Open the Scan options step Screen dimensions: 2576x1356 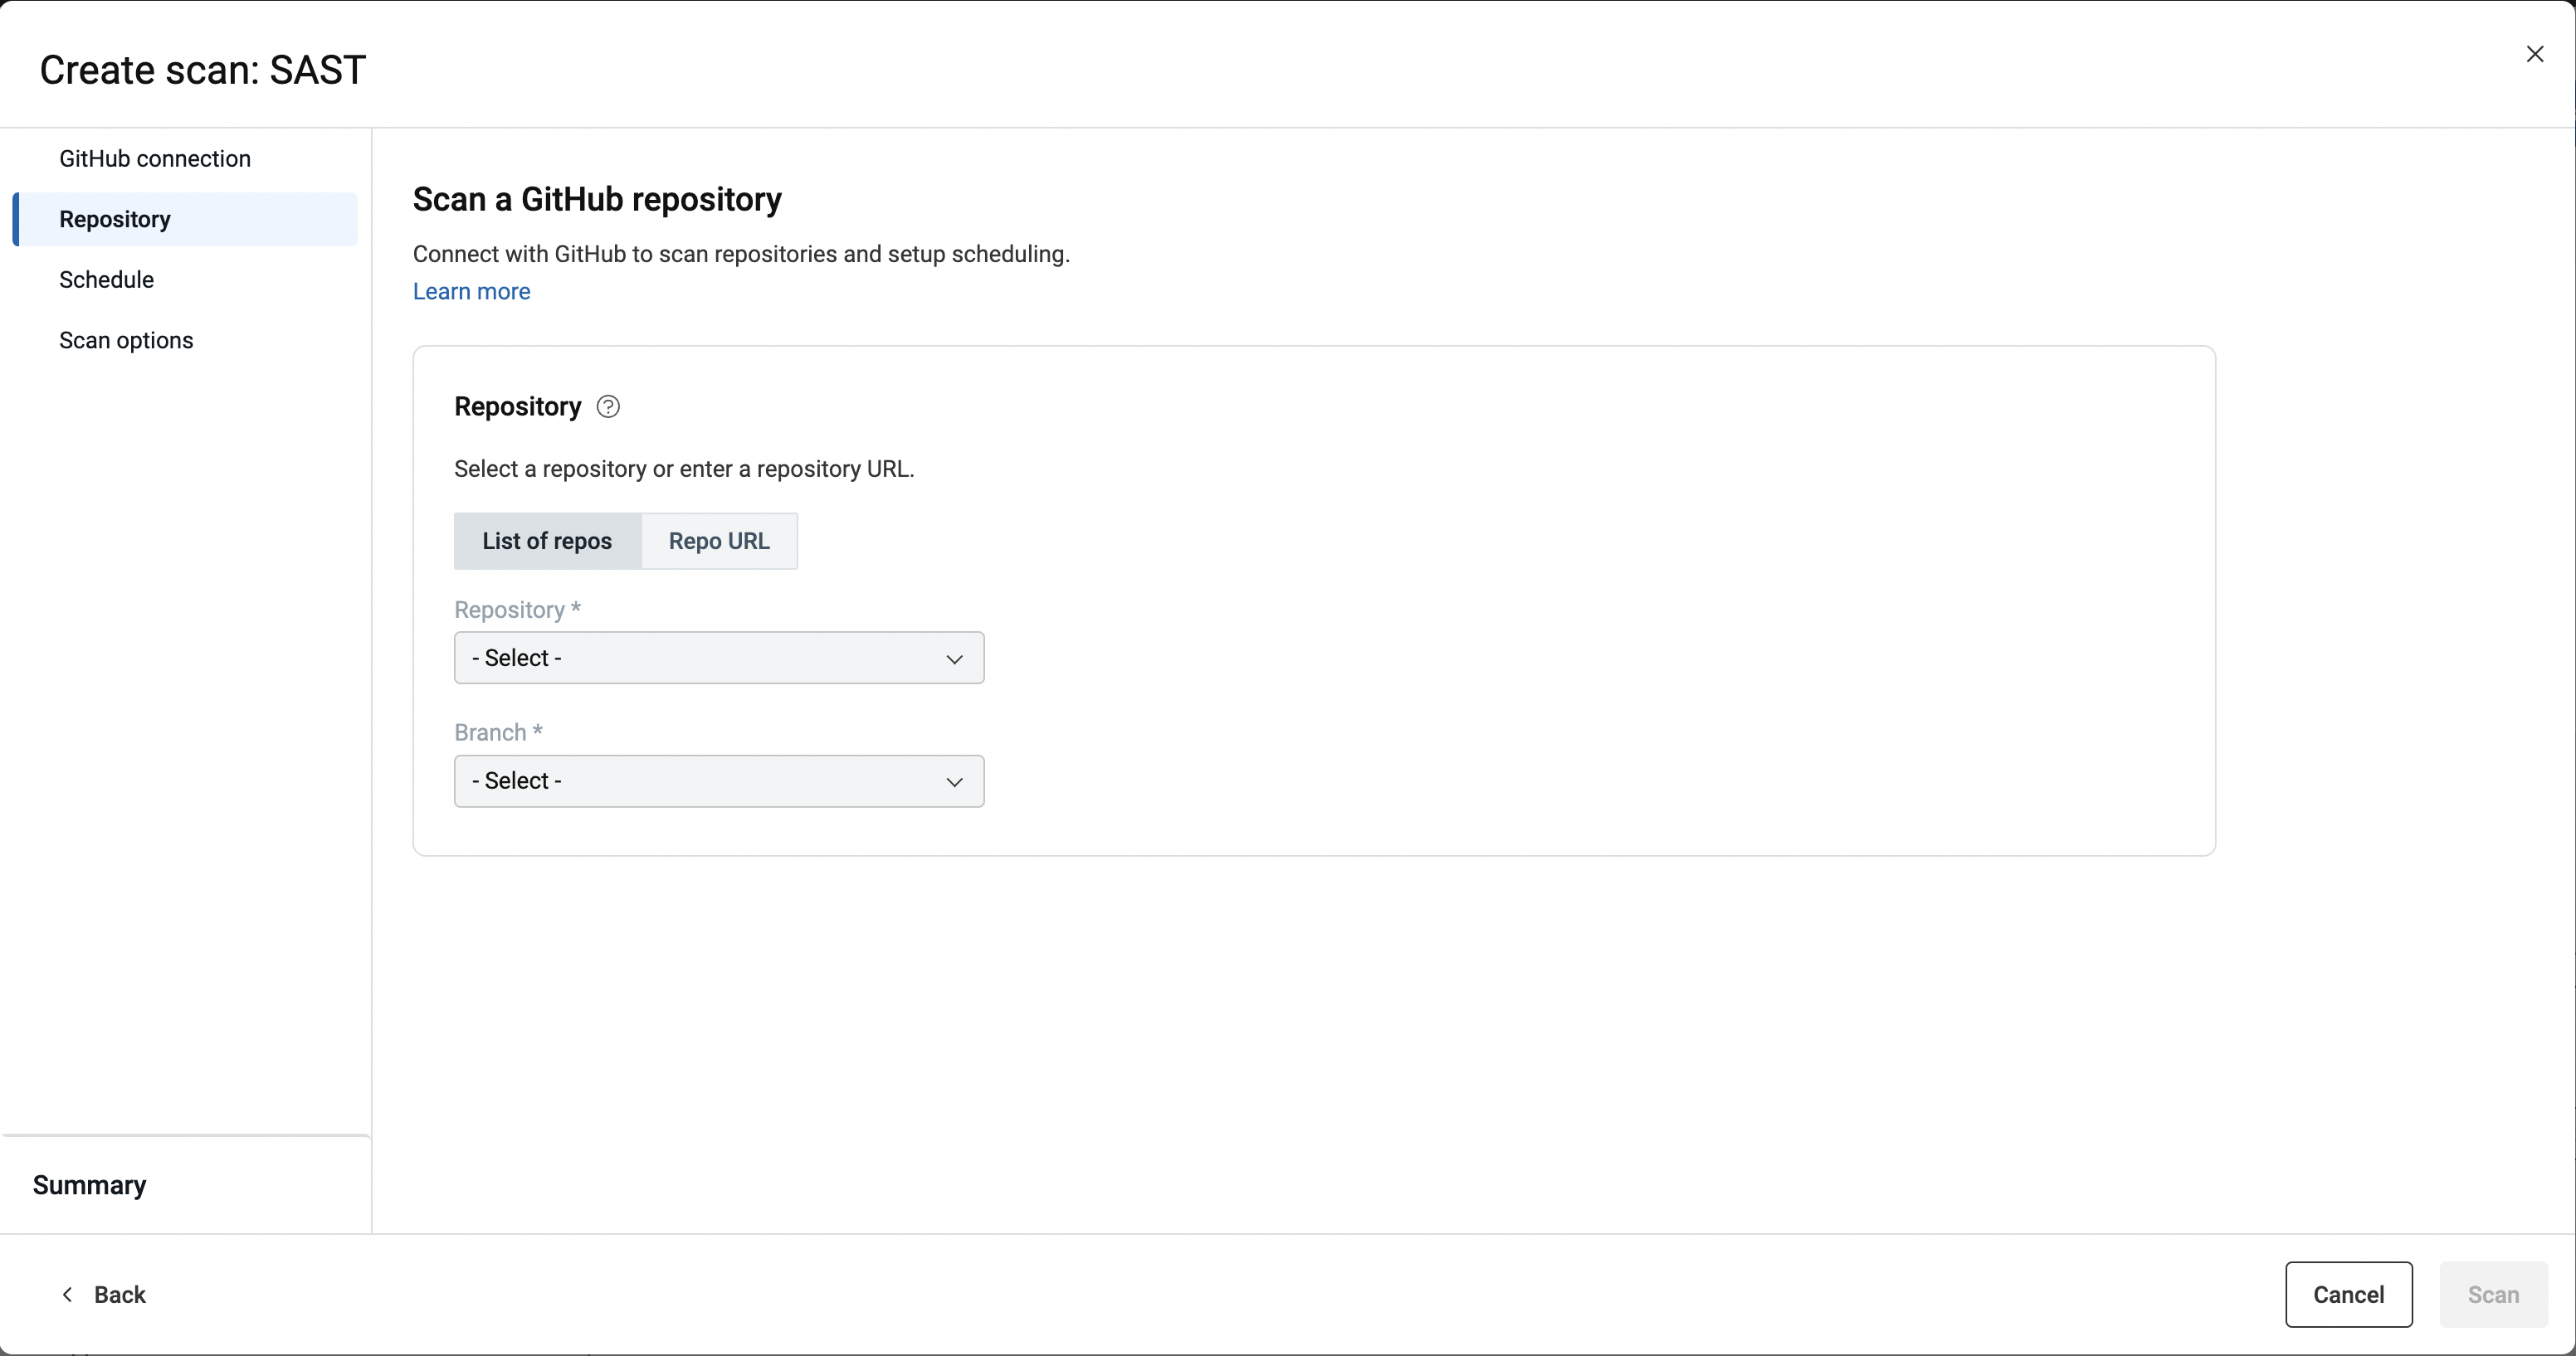(126, 341)
